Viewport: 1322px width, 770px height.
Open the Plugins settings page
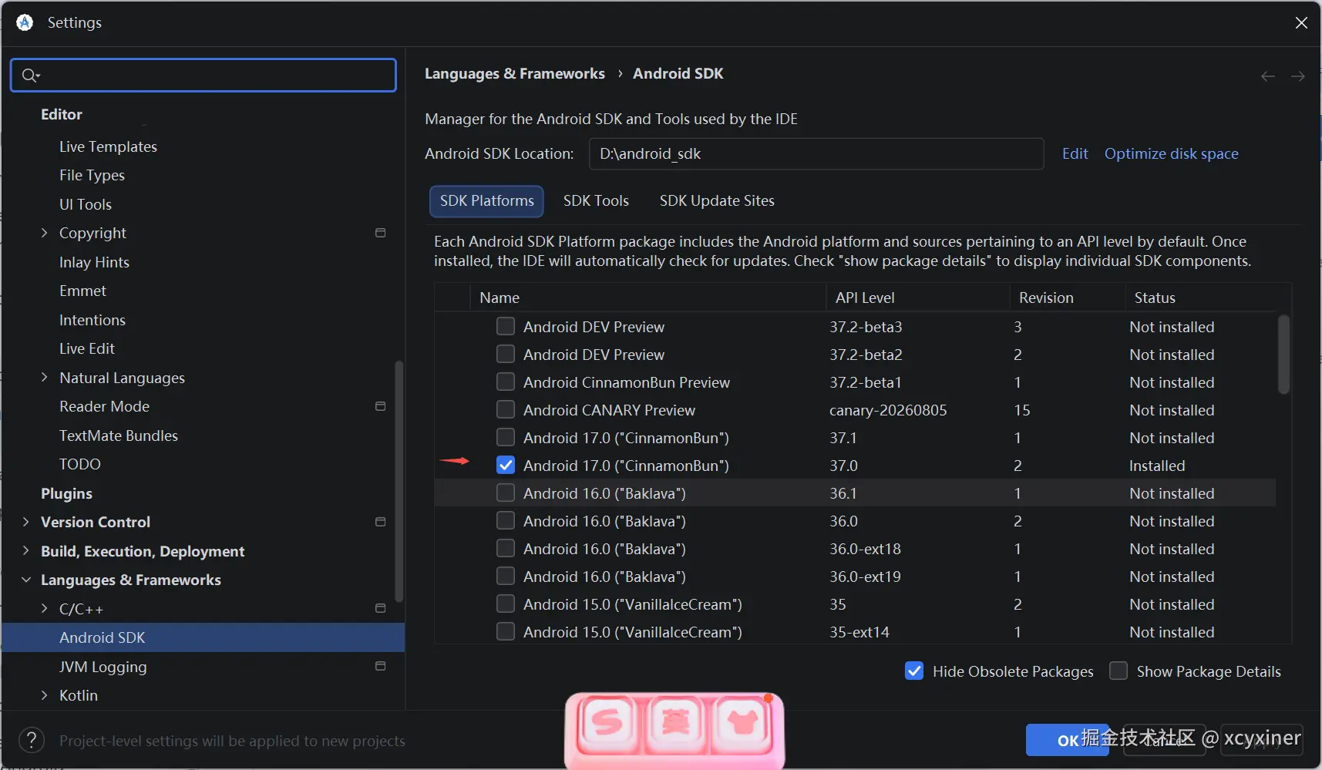click(66, 493)
